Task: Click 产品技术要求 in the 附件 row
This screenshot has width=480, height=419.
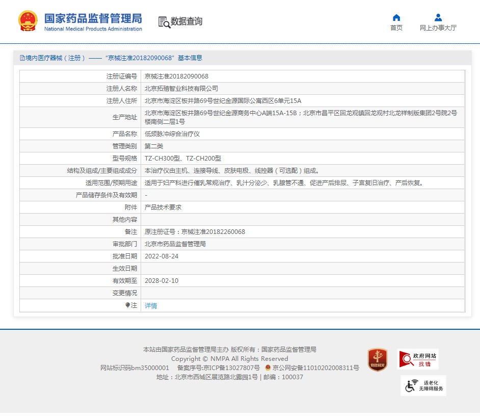Action: 163,207
